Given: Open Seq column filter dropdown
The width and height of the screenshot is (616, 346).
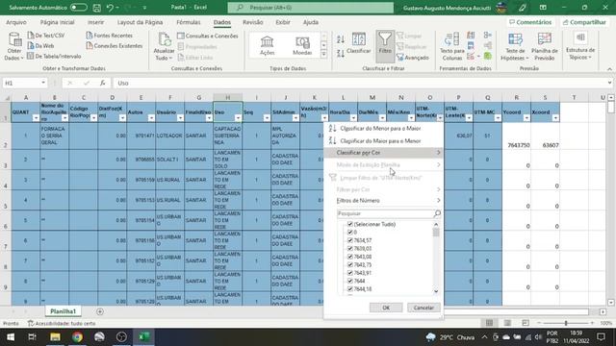Looking at the screenshot, I should [x=267, y=118].
